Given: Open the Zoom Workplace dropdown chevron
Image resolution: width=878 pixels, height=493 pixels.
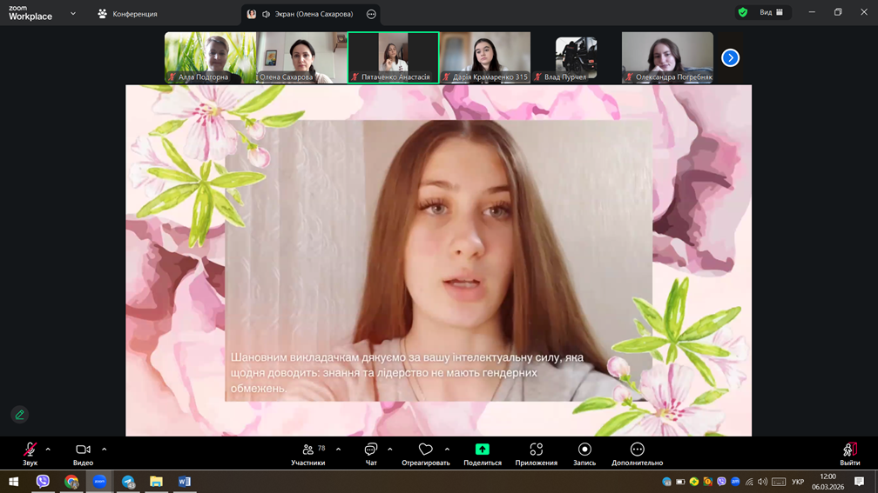Looking at the screenshot, I should 73,14.
